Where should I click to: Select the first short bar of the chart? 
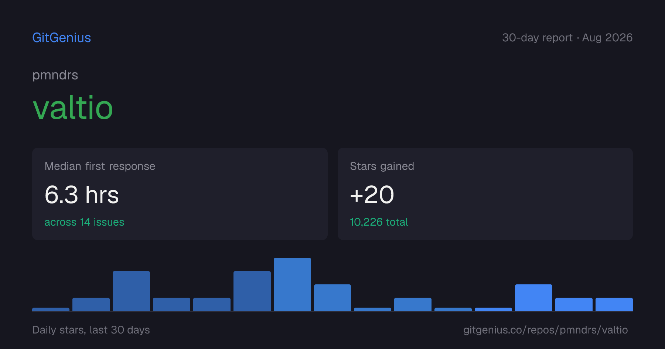coord(51,309)
